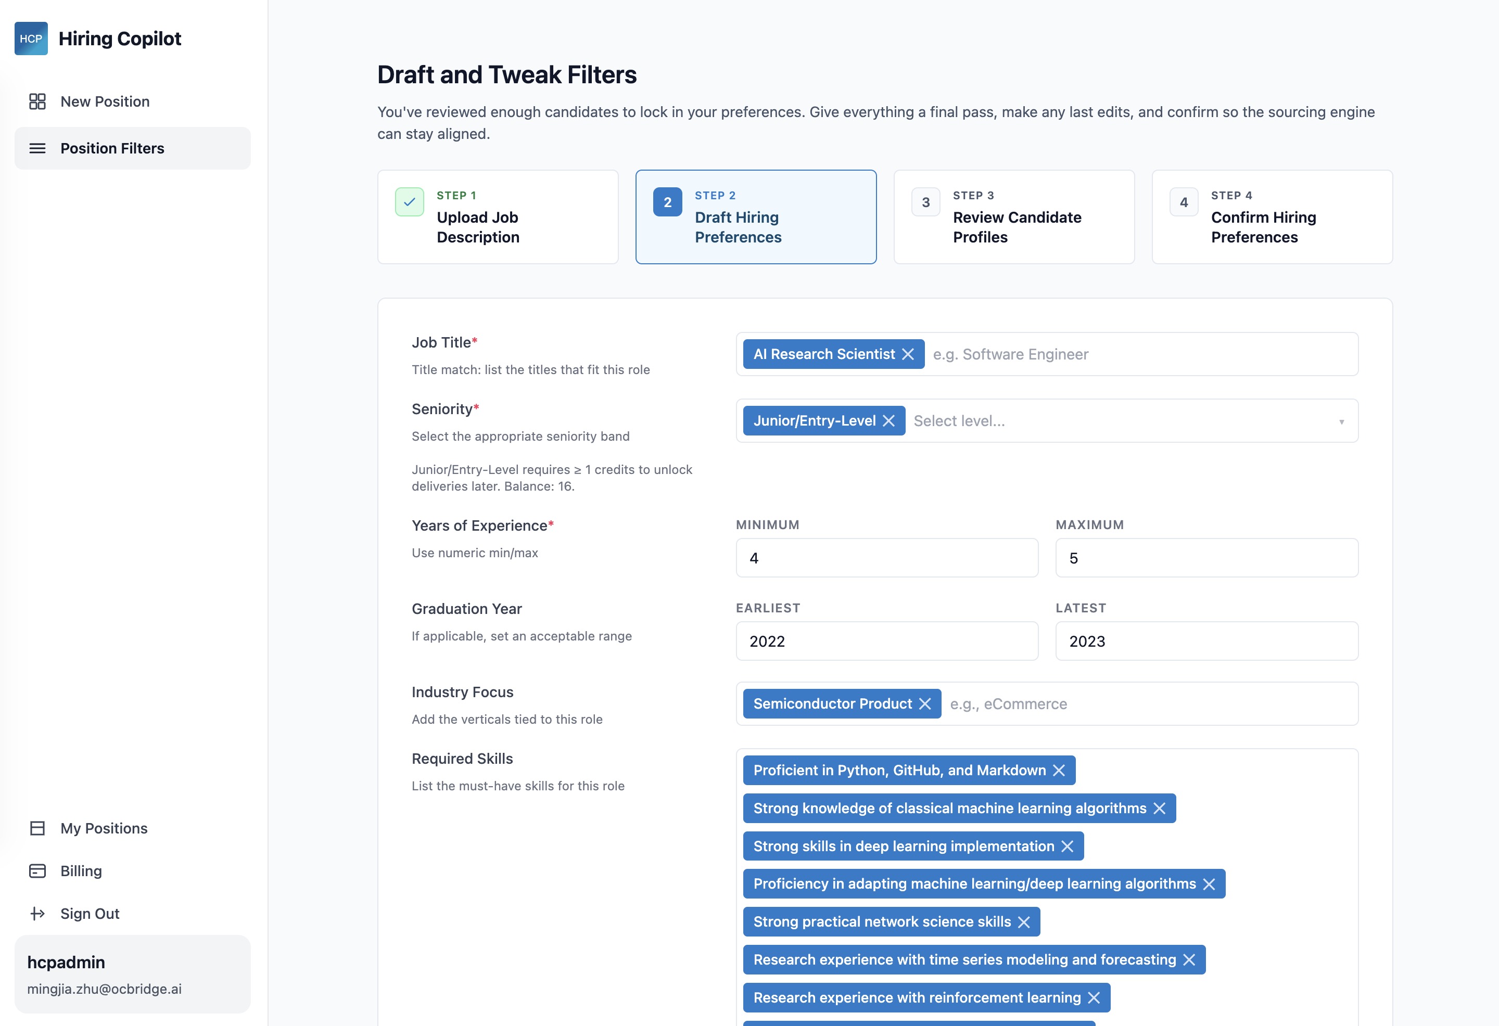The width and height of the screenshot is (1499, 1026).
Task: Click the Billing card icon
Action: click(x=37, y=870)
